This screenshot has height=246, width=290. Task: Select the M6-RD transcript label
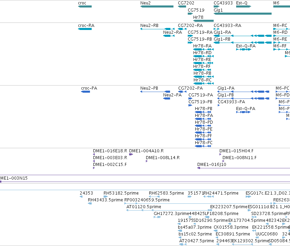(x=280, y=32)
